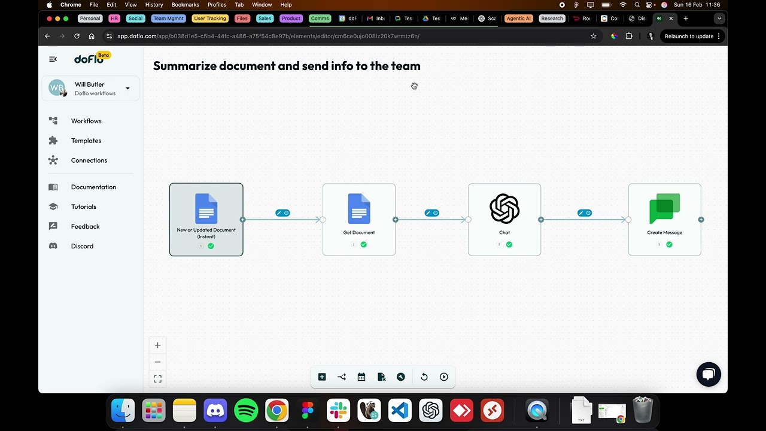Image resolution: width=766 pixels, height=431 pixels.
Task: Open the History menu in the menu bar
Action: tap(154, 5)
